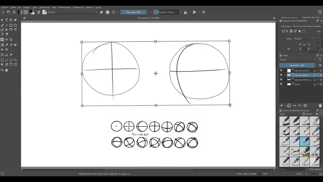Select the Crop tool
The width and height of the screenshot is (323, 182).
click(x=11, y=40)
